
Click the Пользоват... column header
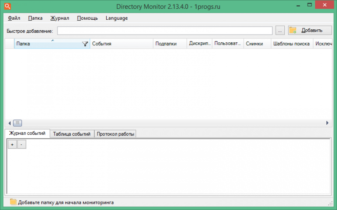coord(228,44)
